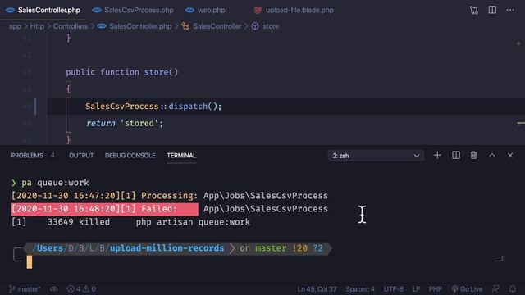Screen dimensions: 525x295
Task: Click the SalesController.php breadcrumb file item
Action: click(135, 26)
